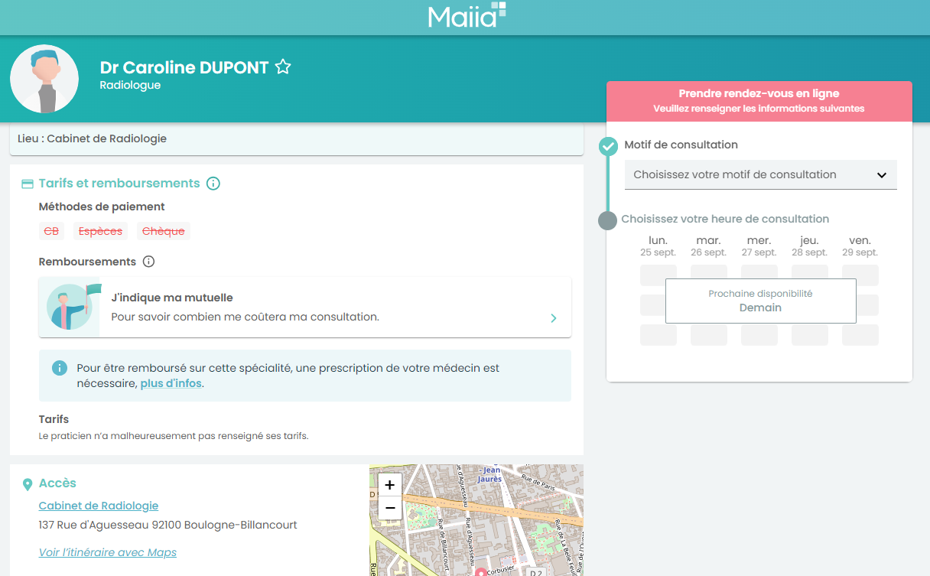Viewport: 930px width, 576px height.
Task: Open the consultation reason dropdown
Action: tap(760, 174)
